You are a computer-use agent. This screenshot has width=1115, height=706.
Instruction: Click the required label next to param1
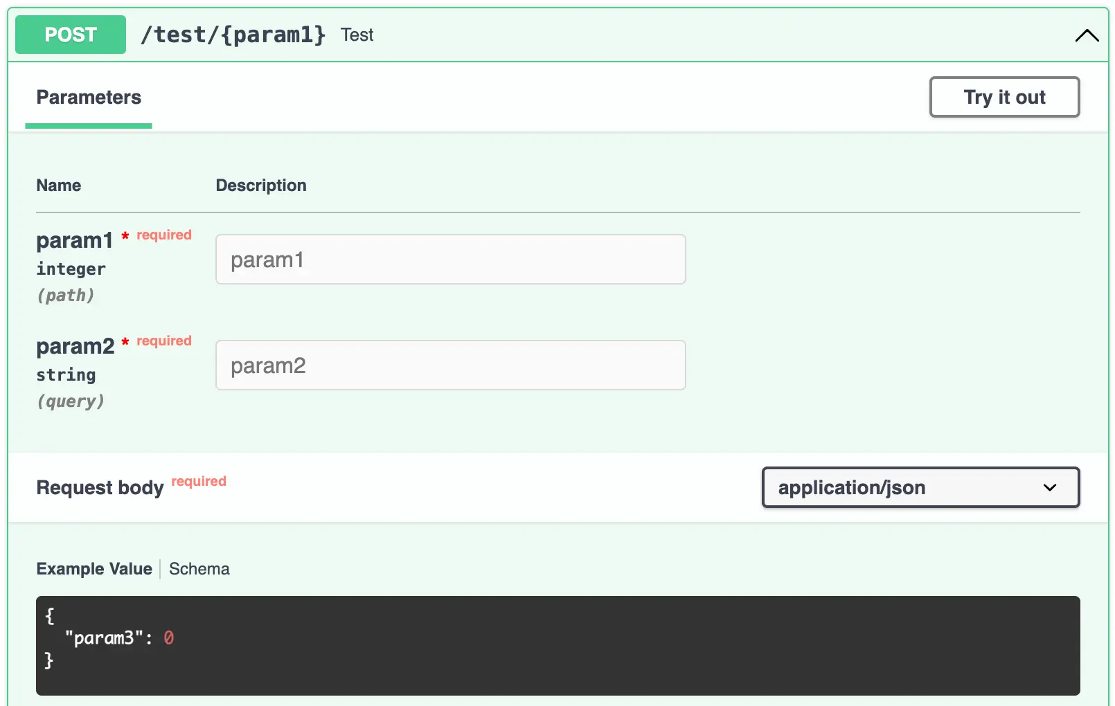[x=163, y=235]
